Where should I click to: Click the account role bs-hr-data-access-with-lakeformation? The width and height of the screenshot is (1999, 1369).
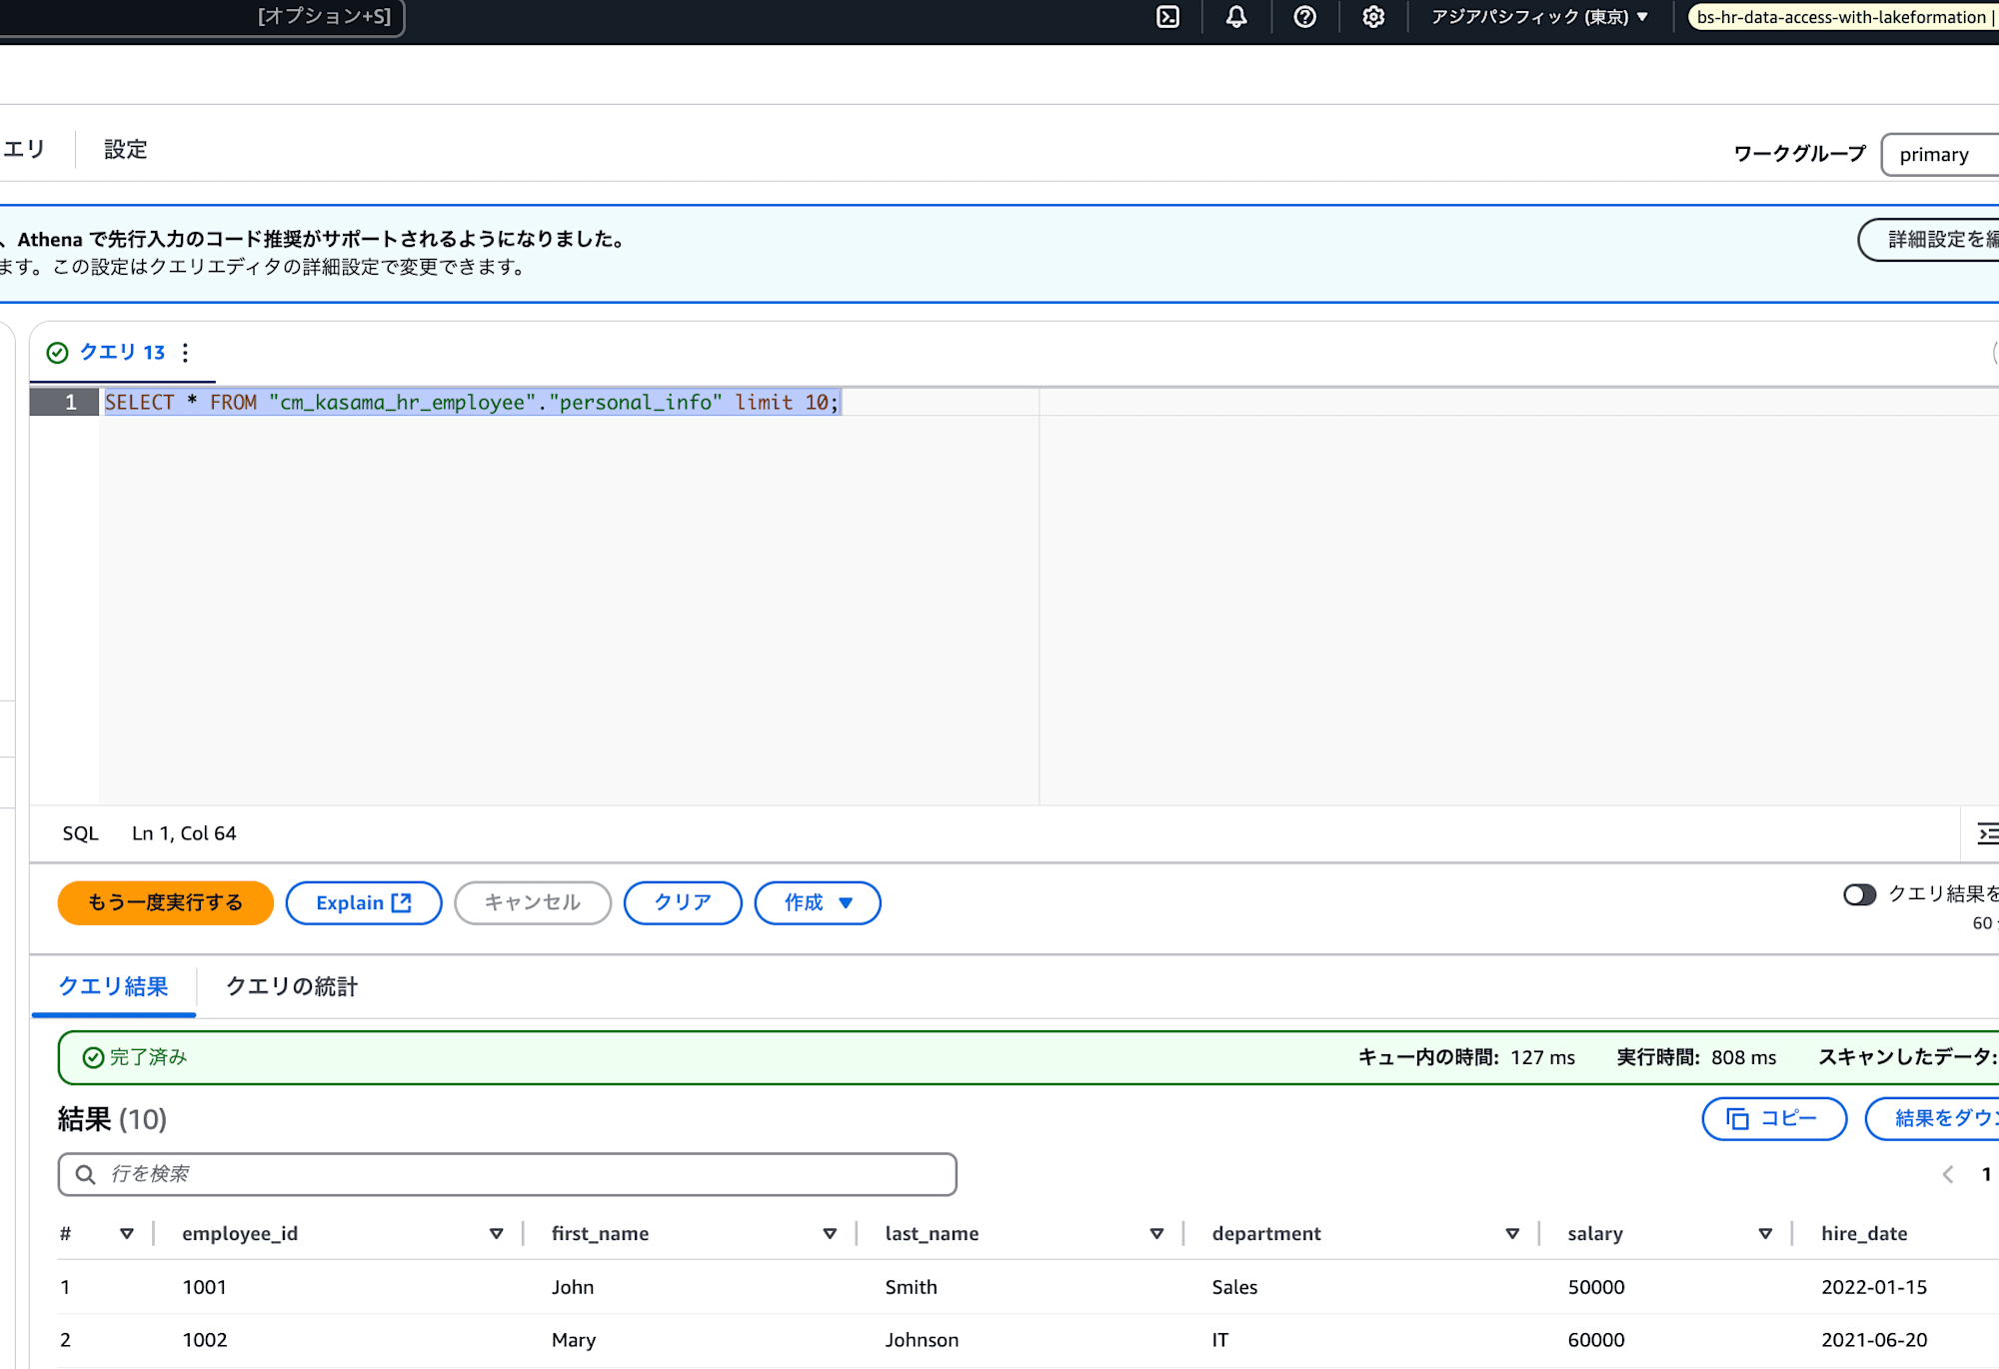(x=1843, y=17)
